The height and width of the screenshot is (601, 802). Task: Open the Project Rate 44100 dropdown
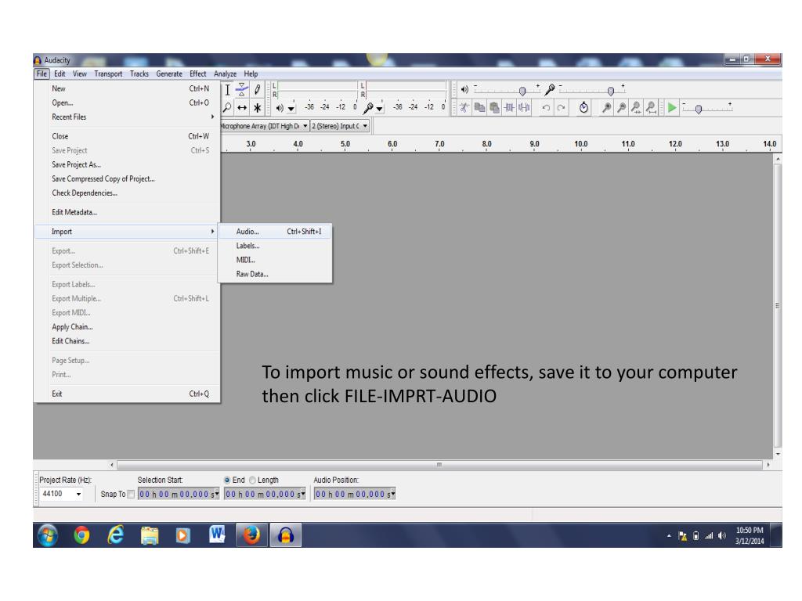tap(78, 494)
